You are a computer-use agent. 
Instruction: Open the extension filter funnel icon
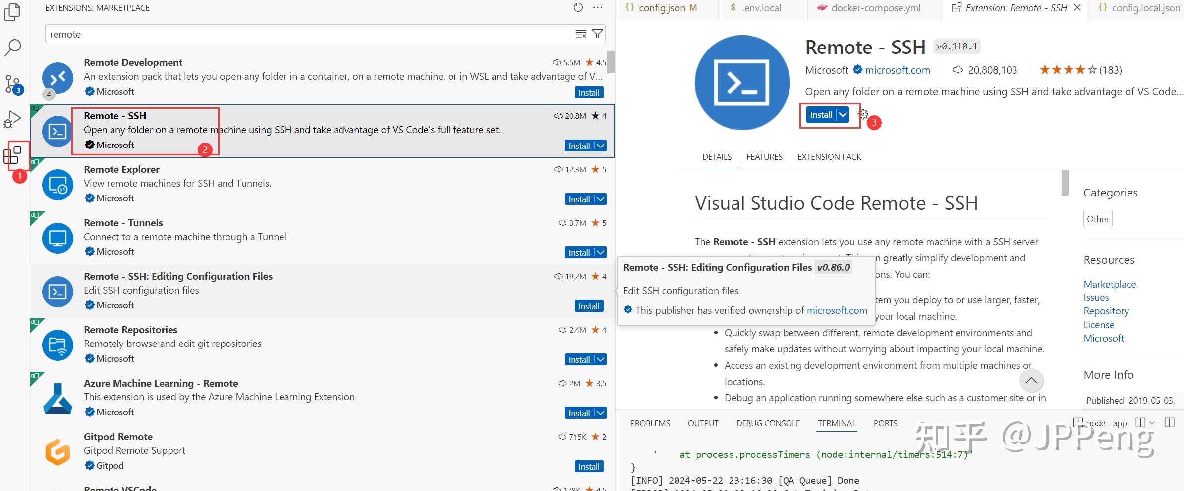pyautogui.click(x=598, y=34)
